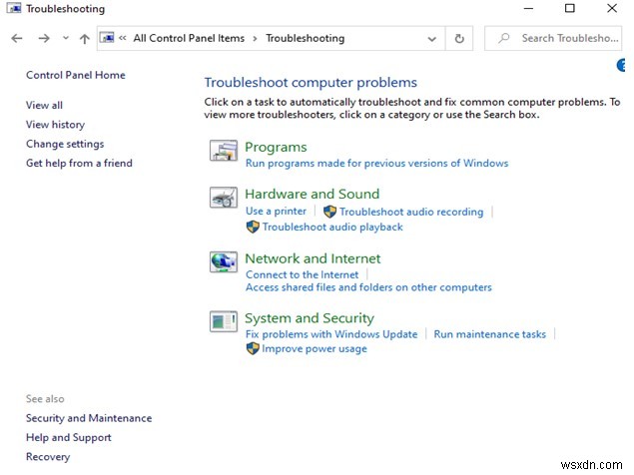Image resolution: width=634 pixels, height=475 pixels.
Task: Click Get help from a friend
Action: pyautogui.click(x=79, y=164)
